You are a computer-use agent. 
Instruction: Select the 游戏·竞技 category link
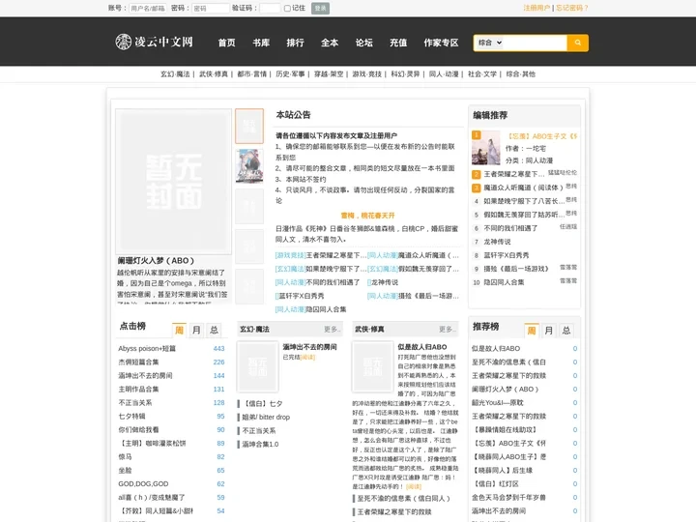tap(367, 74)
